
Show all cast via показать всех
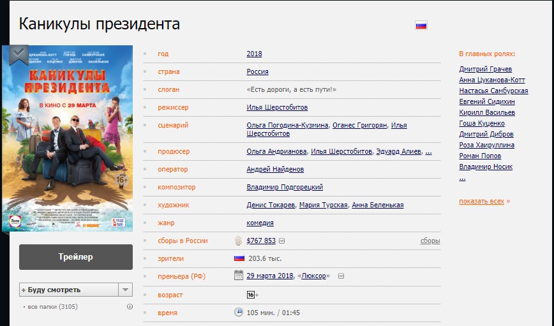481,202
